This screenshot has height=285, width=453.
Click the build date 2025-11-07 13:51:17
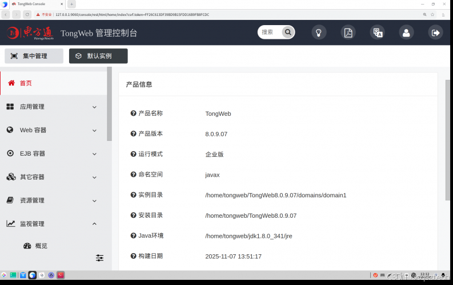click(x=233, y=256)
